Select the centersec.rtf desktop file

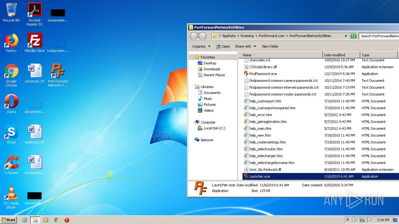click(35, 73)
